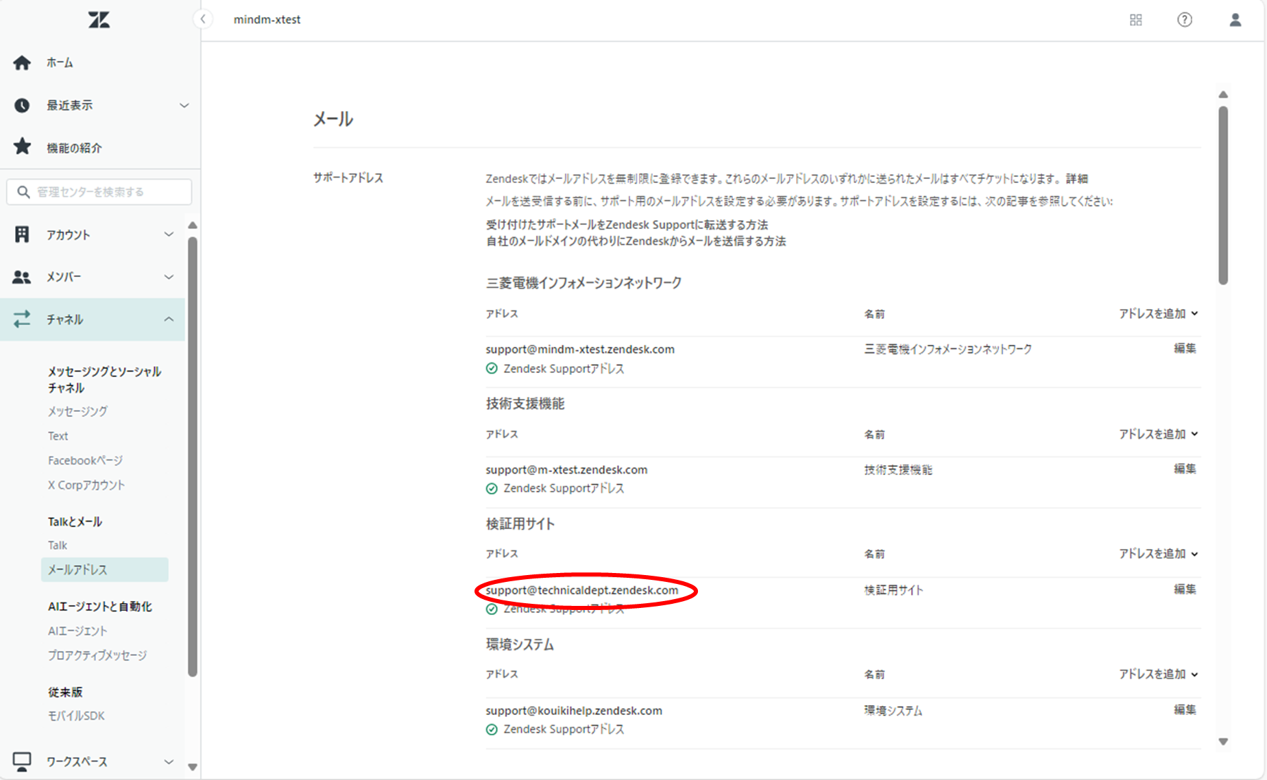The width and height of the screenshot is (1267, 780).
Task: Click the ワークスペース monitor icon
Action: (22, 761)
